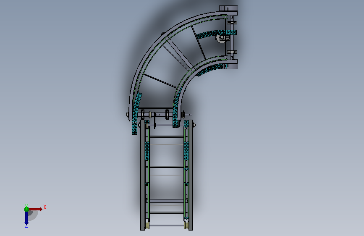Viewport: 364px width, 236px height.
Task: Click the blue Z axis arrow of triad
Action: click(x=26, y=218)
